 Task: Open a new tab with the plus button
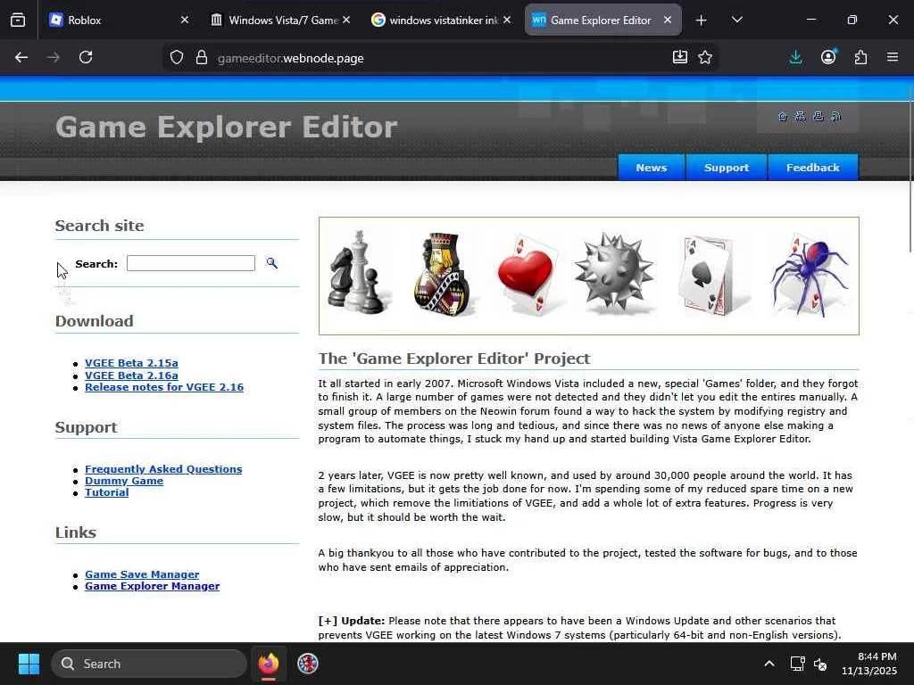[702, 21]
